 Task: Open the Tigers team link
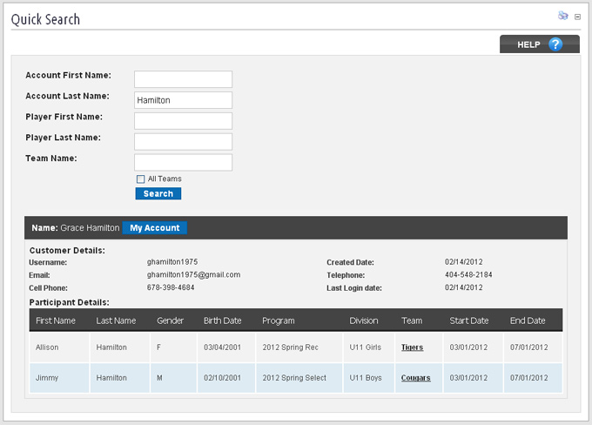412,347
